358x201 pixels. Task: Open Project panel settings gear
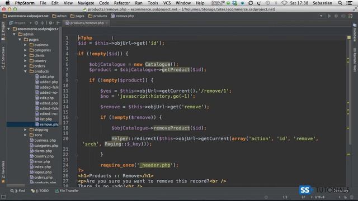point(50,23)
